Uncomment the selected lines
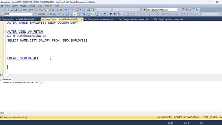Image resolution: width=222 pixels, height=125 pixels. click(105, 14)
